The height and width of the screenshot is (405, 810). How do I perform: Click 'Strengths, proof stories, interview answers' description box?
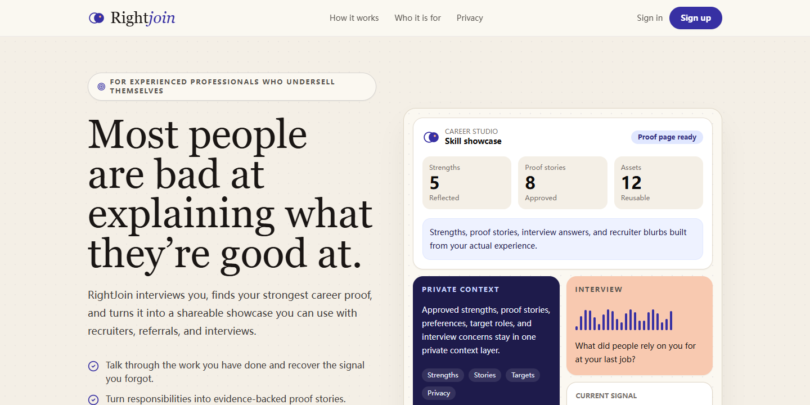pyautogui.click(x=562, y=239)
